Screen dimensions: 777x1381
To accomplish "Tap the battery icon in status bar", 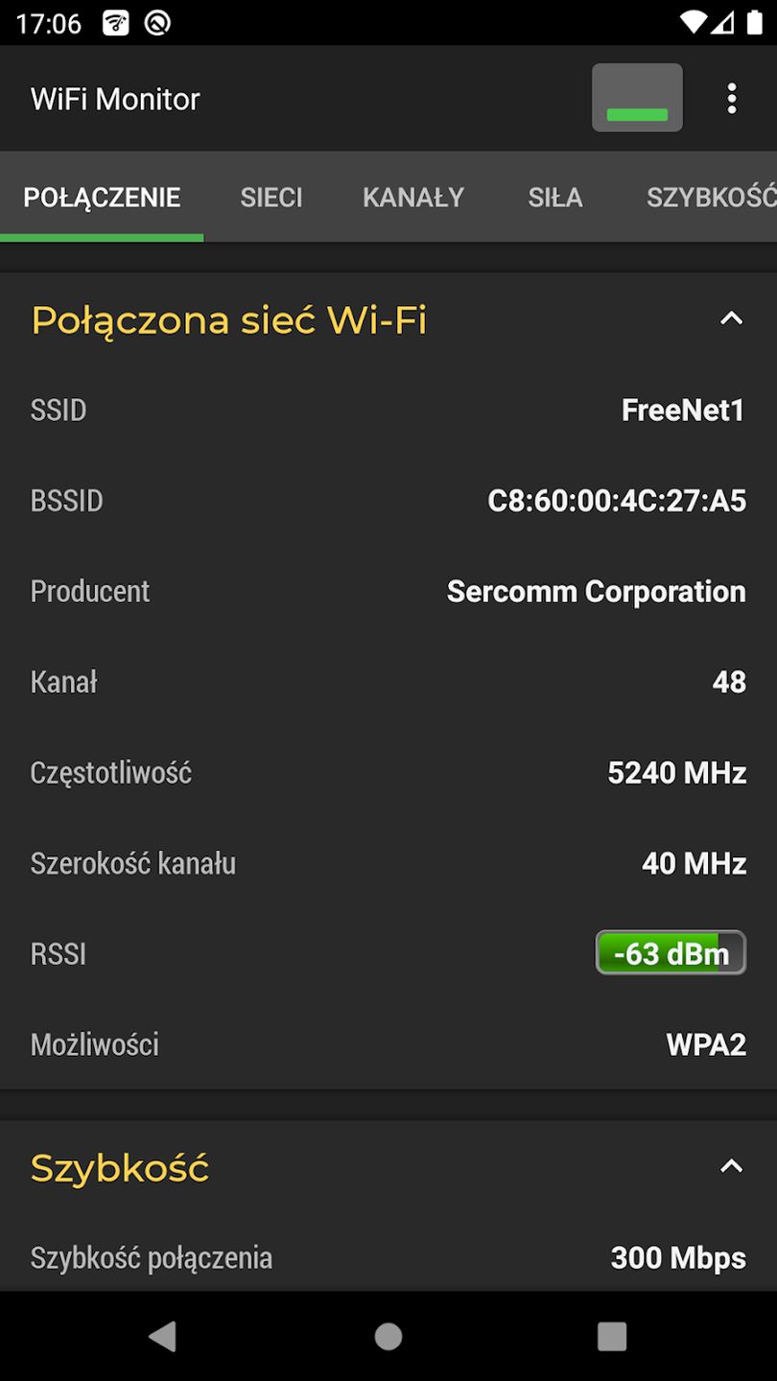I will pyautogui.click(x=754, y=22).
